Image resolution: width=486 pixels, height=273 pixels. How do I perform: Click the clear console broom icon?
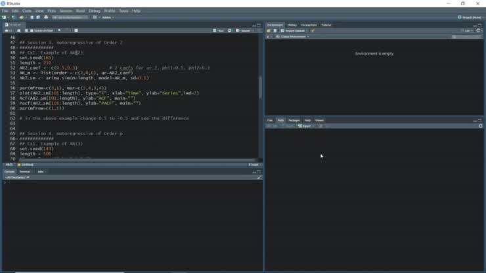click(x=259, y=177)
